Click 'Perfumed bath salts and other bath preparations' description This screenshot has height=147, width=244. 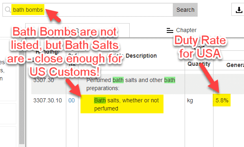click(131, 84)
